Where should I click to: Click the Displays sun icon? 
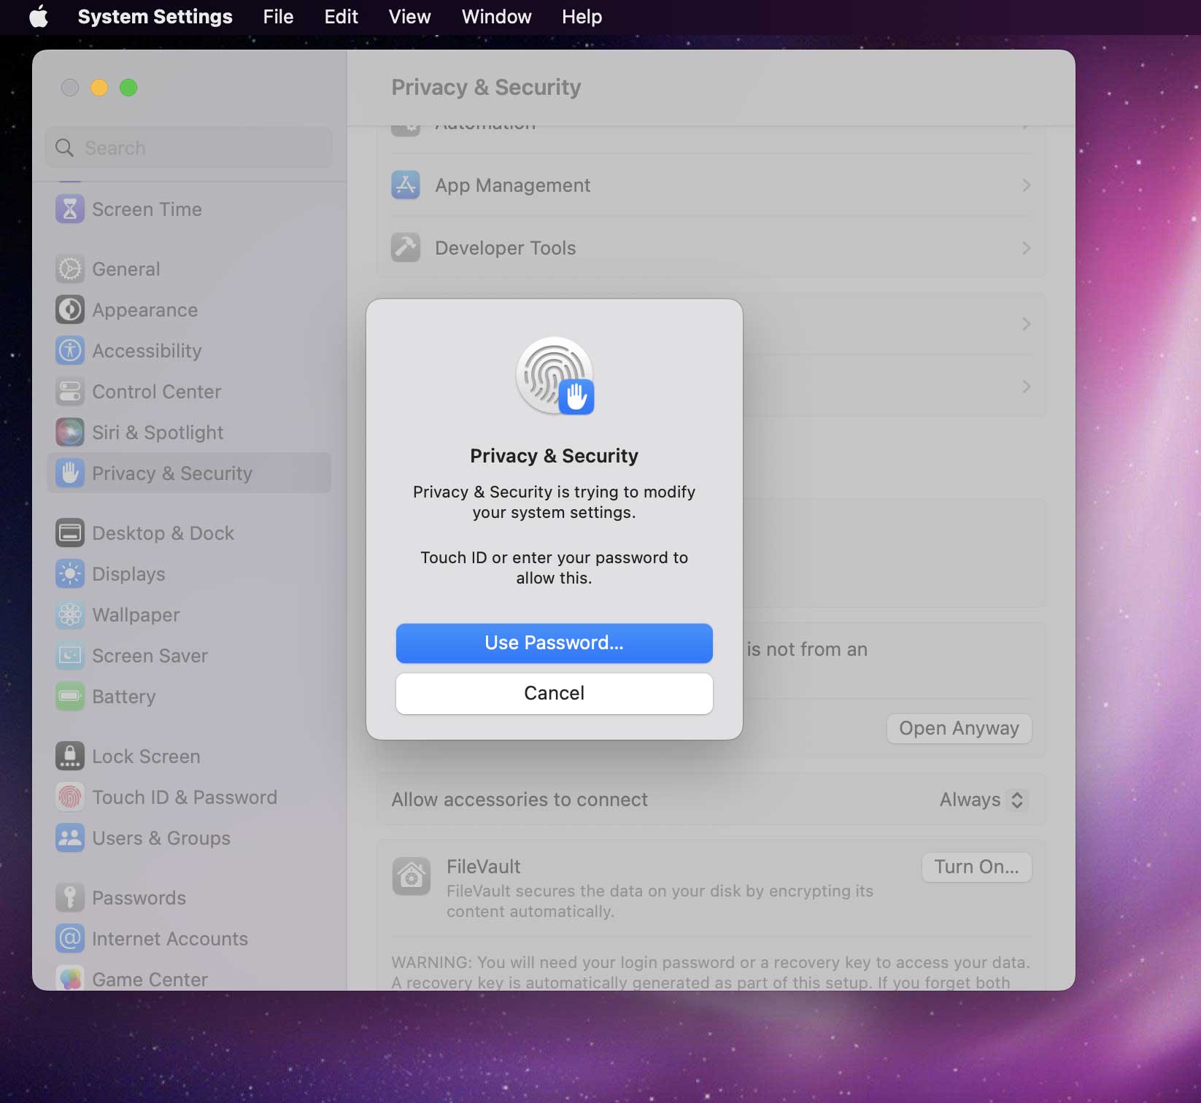coord(70,574)
